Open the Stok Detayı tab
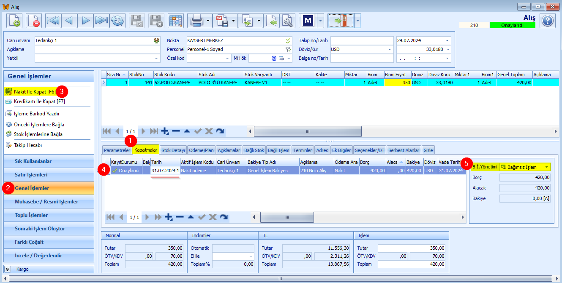The width and height of the screenshot is (562, 283). point(173,150)
